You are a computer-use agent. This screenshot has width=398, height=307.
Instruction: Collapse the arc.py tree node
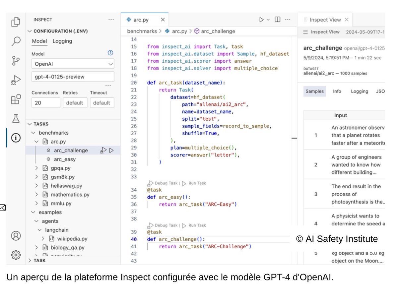pos(37,142)
